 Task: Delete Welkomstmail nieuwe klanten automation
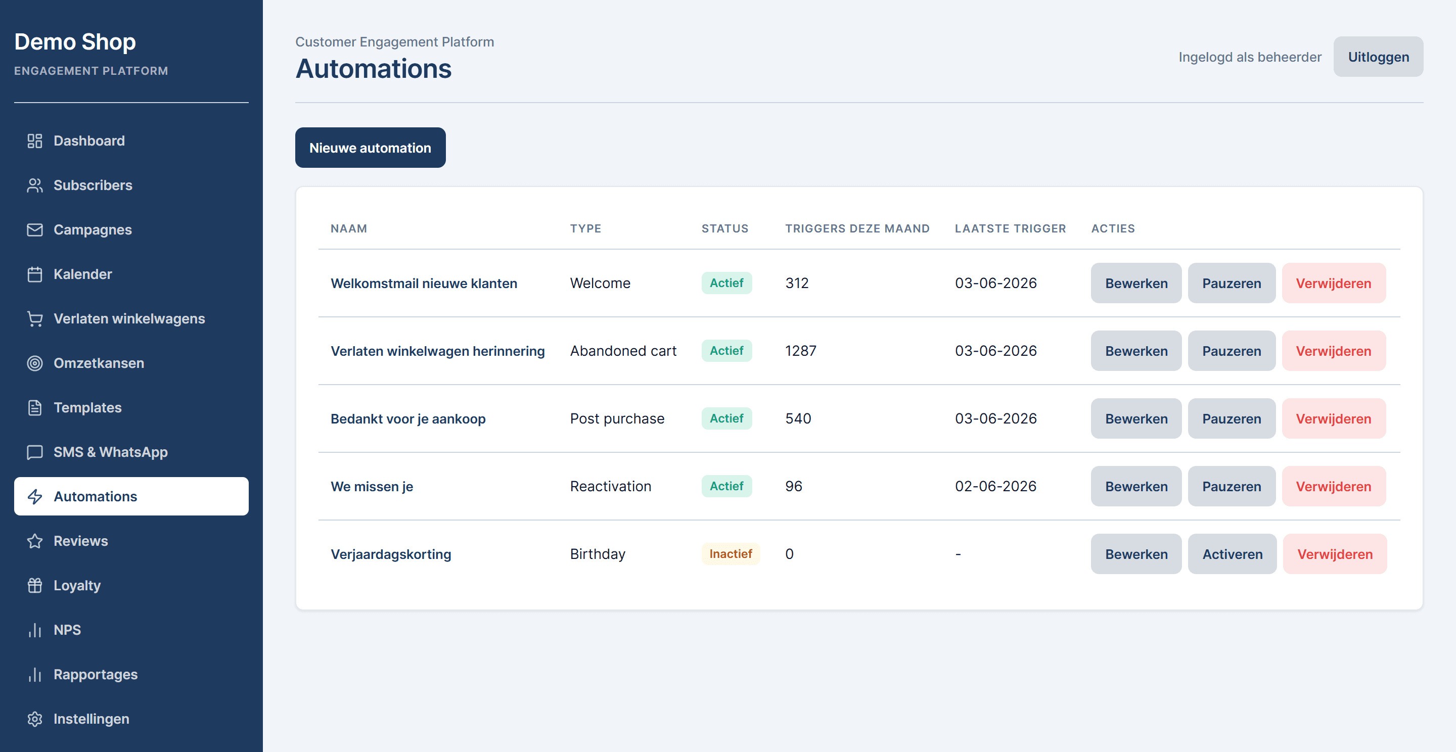click(1333, 283)
